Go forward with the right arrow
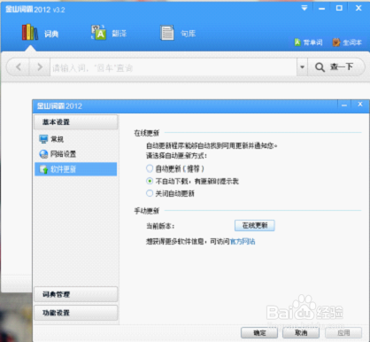The image size is (370, 342). [40, 67]
